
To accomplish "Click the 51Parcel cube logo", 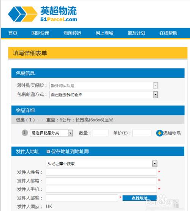I will pos(23,14).
